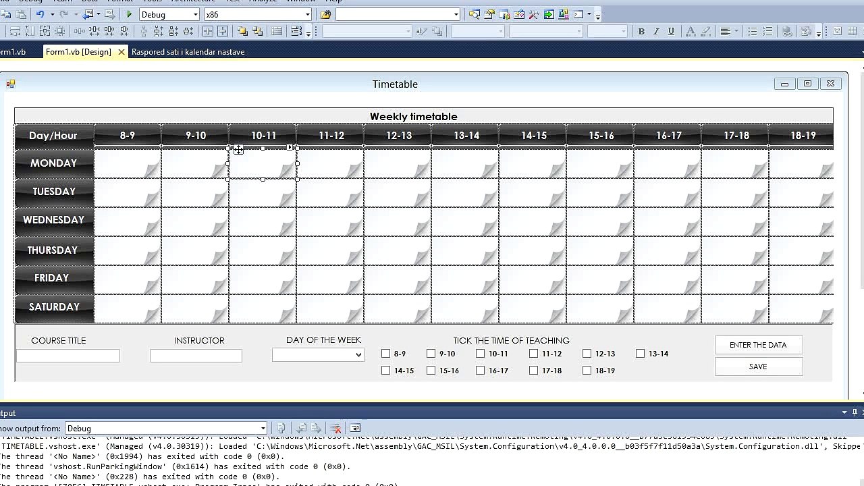
Task: Click the Course Title text box
Action: point(67,355)
